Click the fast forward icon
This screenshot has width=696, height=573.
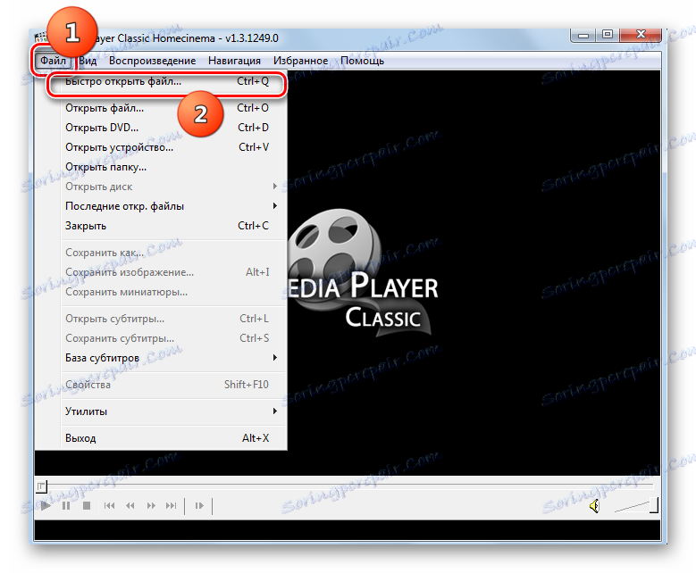pos(151,505)
